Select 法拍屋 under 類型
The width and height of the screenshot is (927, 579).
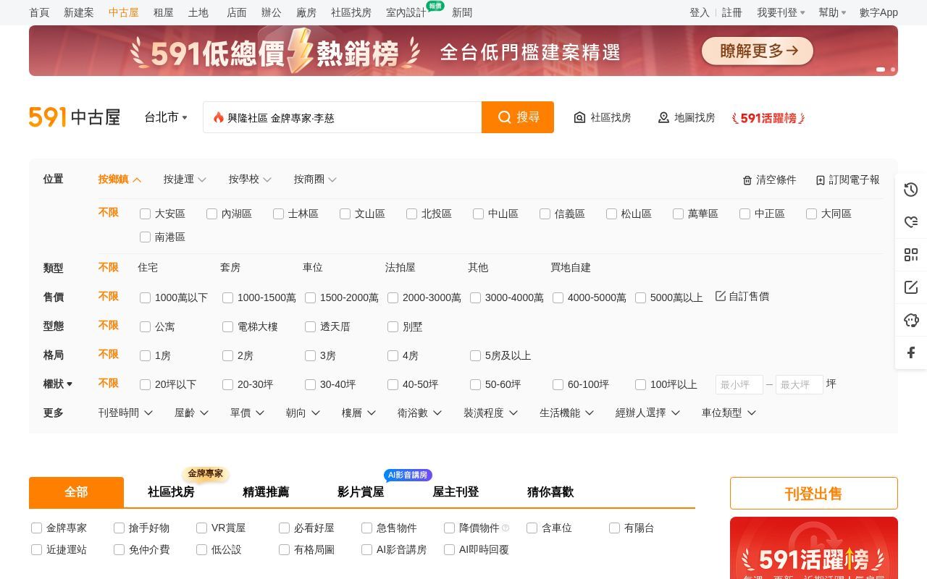click(x=400, y=267)
